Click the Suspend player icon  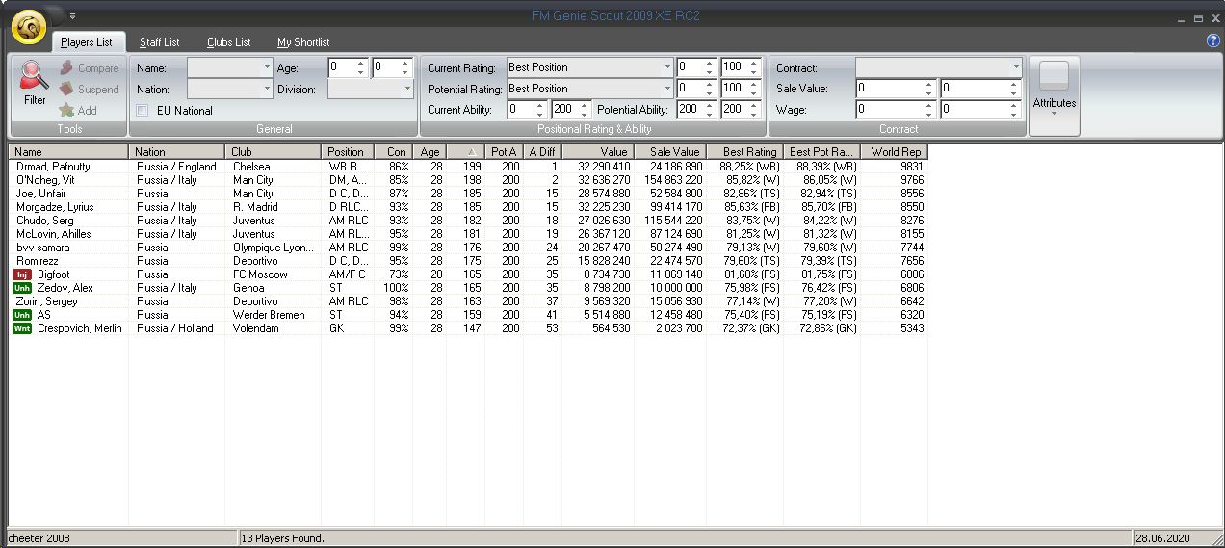pyautogui.click(x=66, y=90)
